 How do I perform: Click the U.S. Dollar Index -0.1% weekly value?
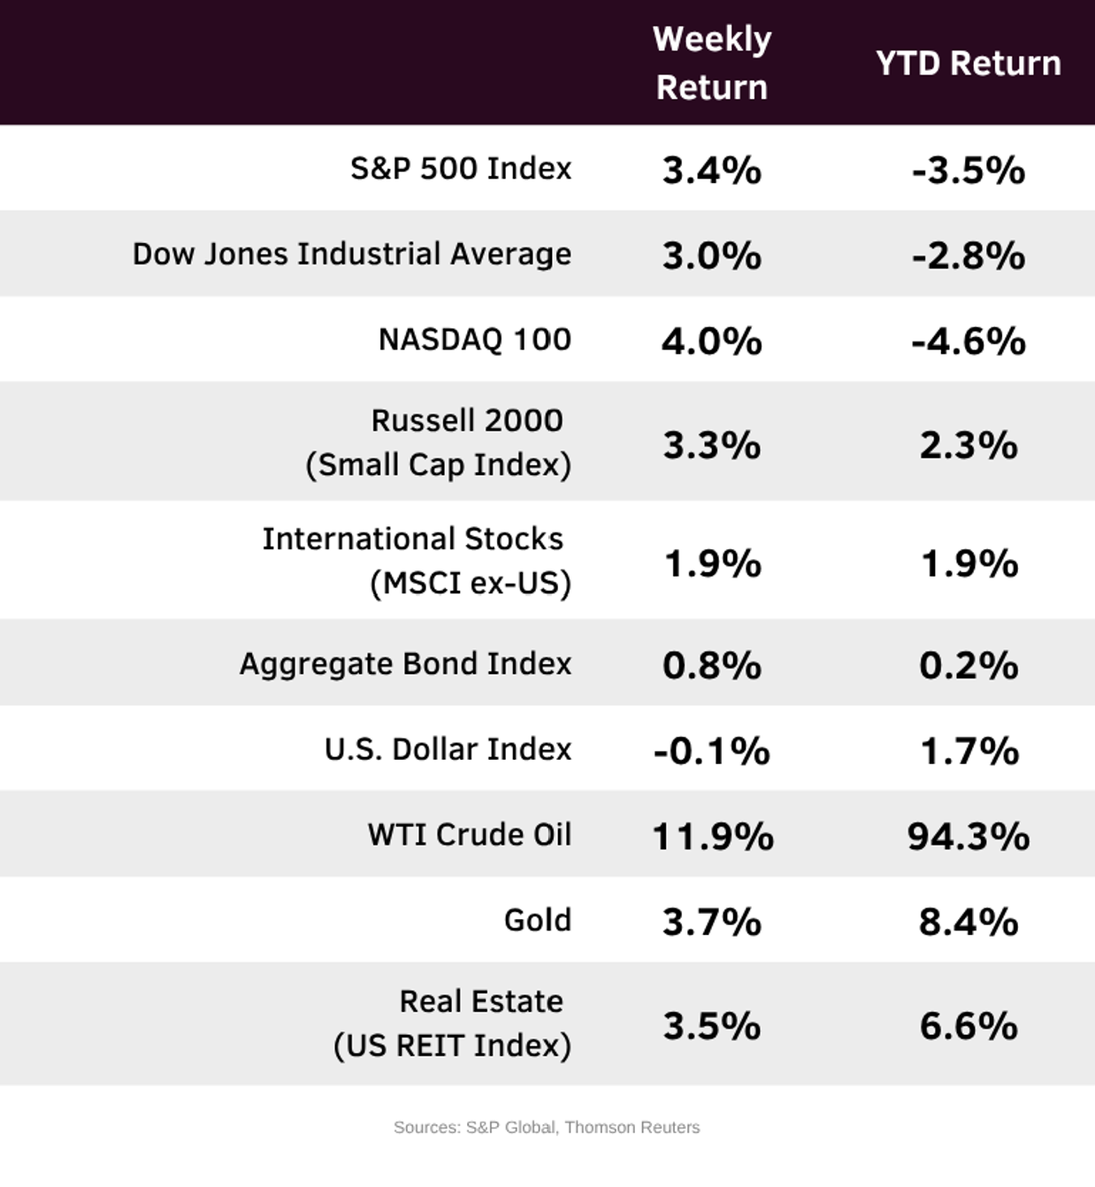712,751
